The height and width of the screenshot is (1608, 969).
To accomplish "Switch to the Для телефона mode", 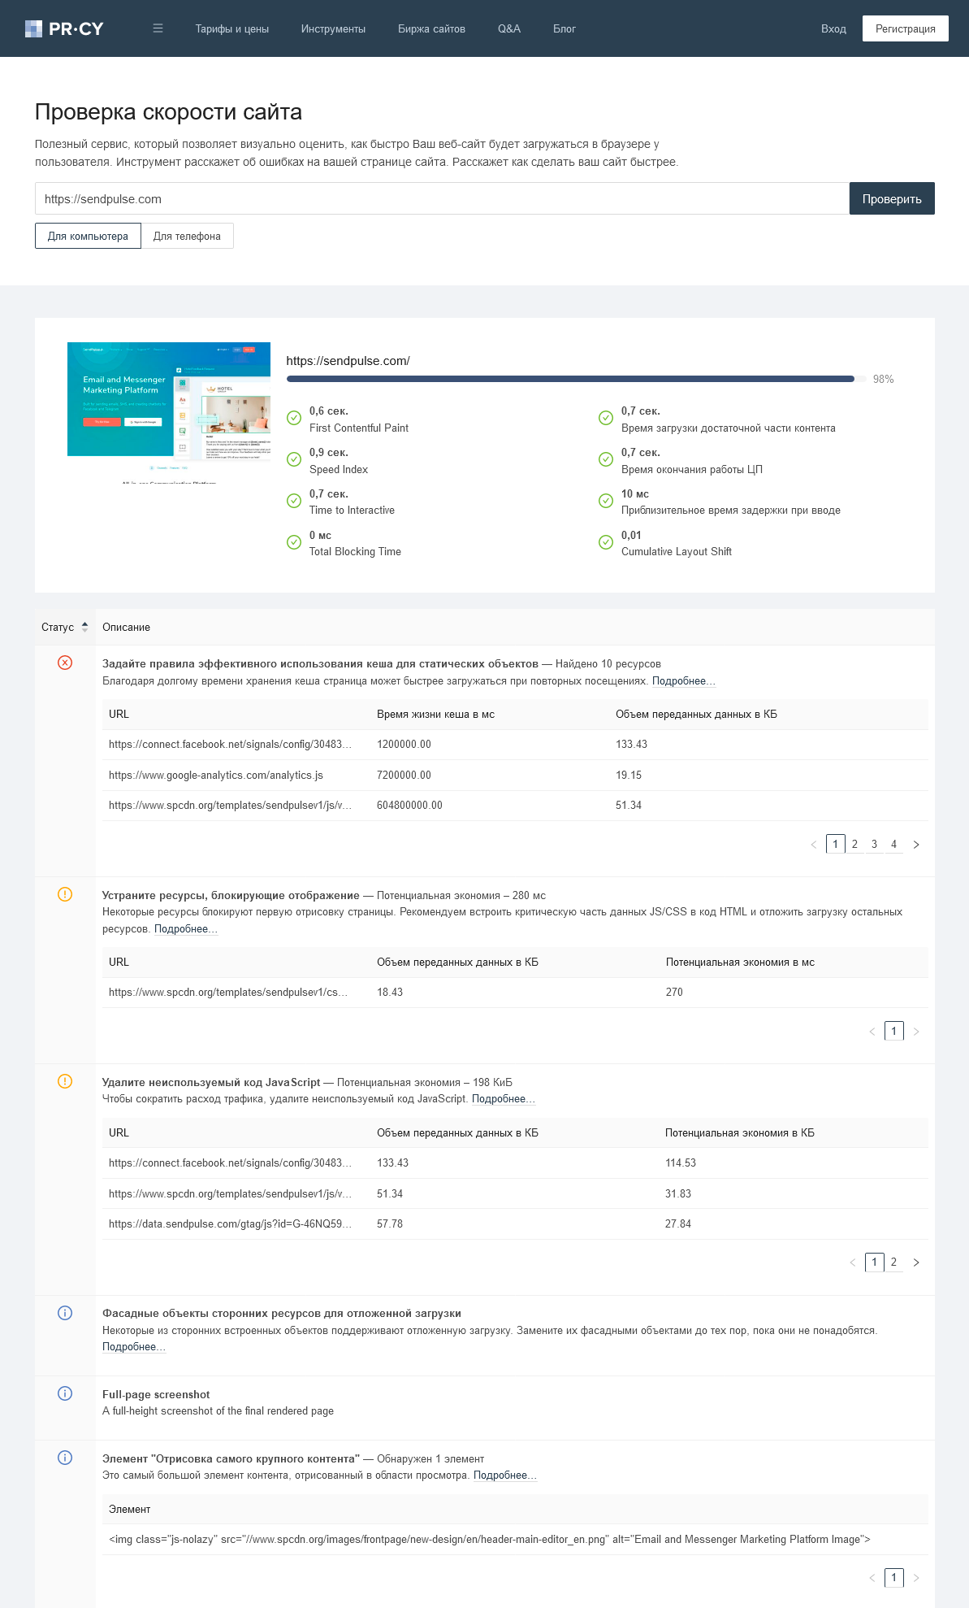I will click(x=187, y=236).
